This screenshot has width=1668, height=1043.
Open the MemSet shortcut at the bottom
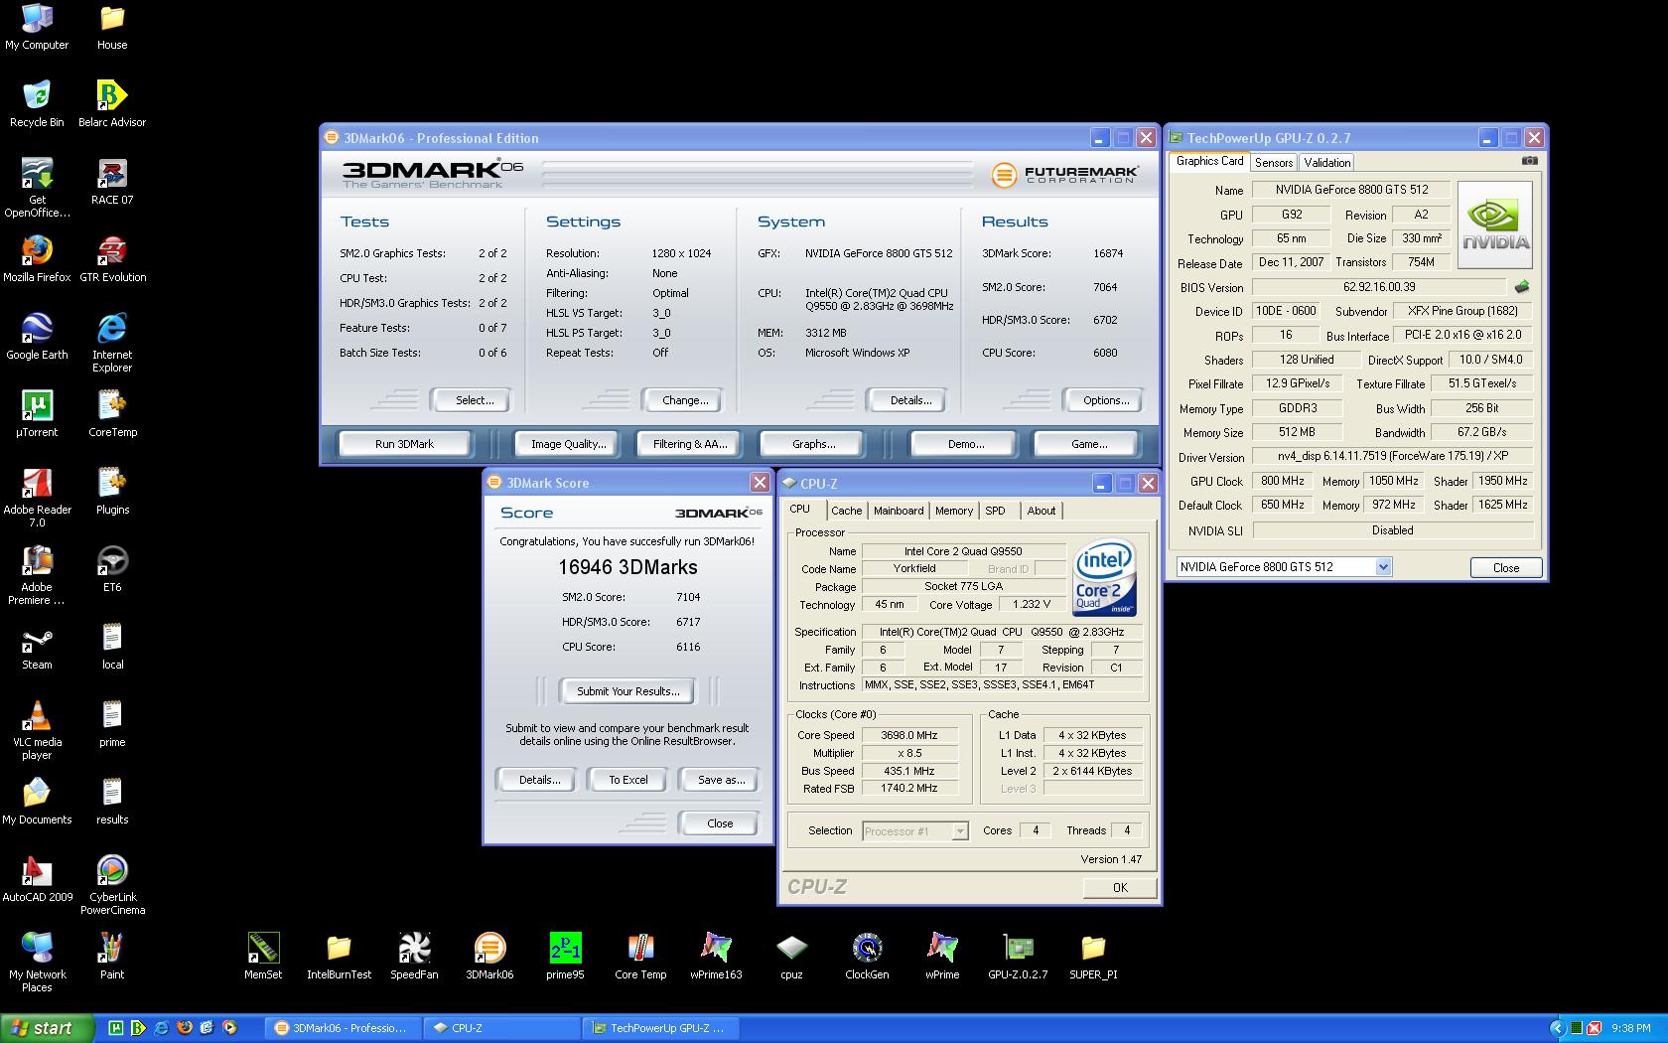263,956
